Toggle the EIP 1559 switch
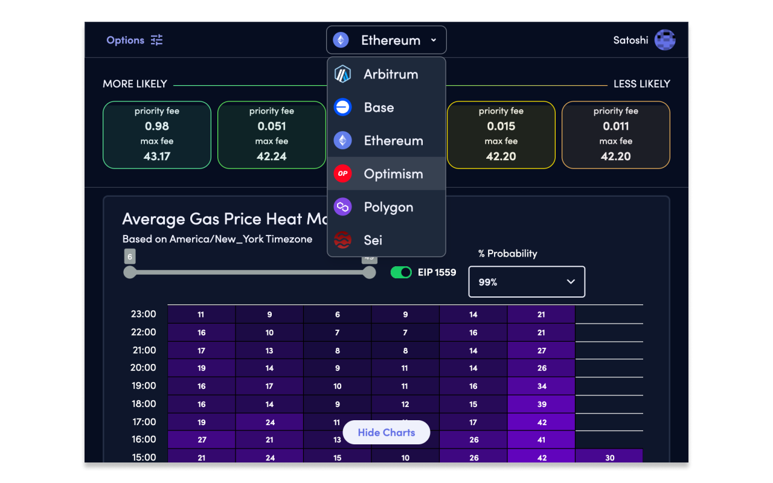Image resolution: width=773 pixels, height=483 pixels. click(x=401, y=272)
